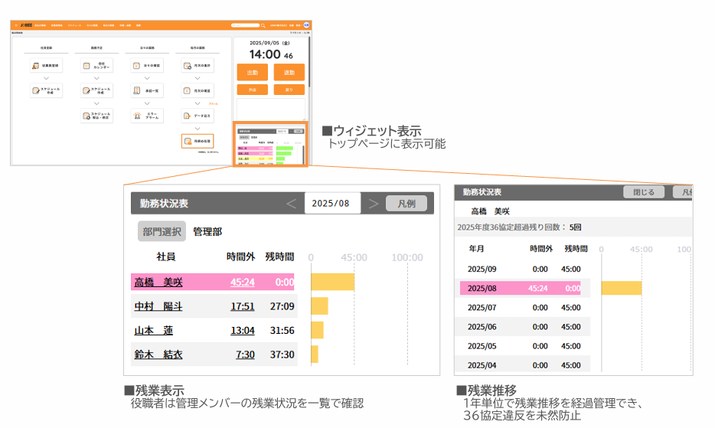Click the orange 出勤 clock-in button
715x428 pixels.
(x=252, y=73)
